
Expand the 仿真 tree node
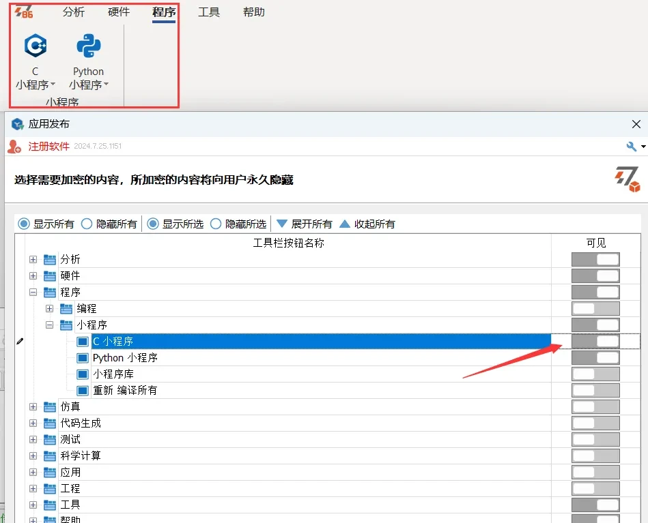[x=33, y=406]
